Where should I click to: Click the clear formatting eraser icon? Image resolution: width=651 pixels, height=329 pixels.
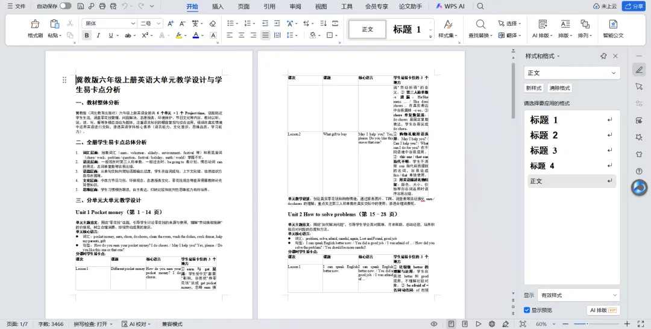tap(213, 23)
